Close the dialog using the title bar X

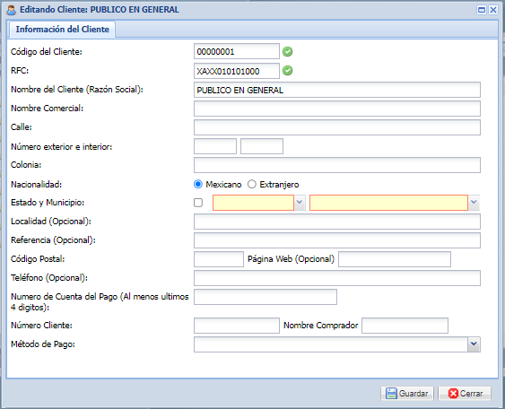[493, 10]
